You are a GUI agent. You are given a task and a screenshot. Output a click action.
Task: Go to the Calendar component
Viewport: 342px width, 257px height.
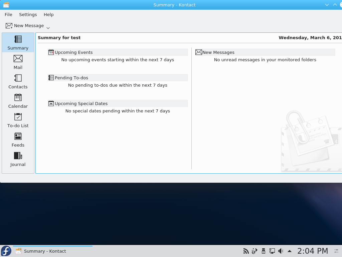tap(18, 101)
